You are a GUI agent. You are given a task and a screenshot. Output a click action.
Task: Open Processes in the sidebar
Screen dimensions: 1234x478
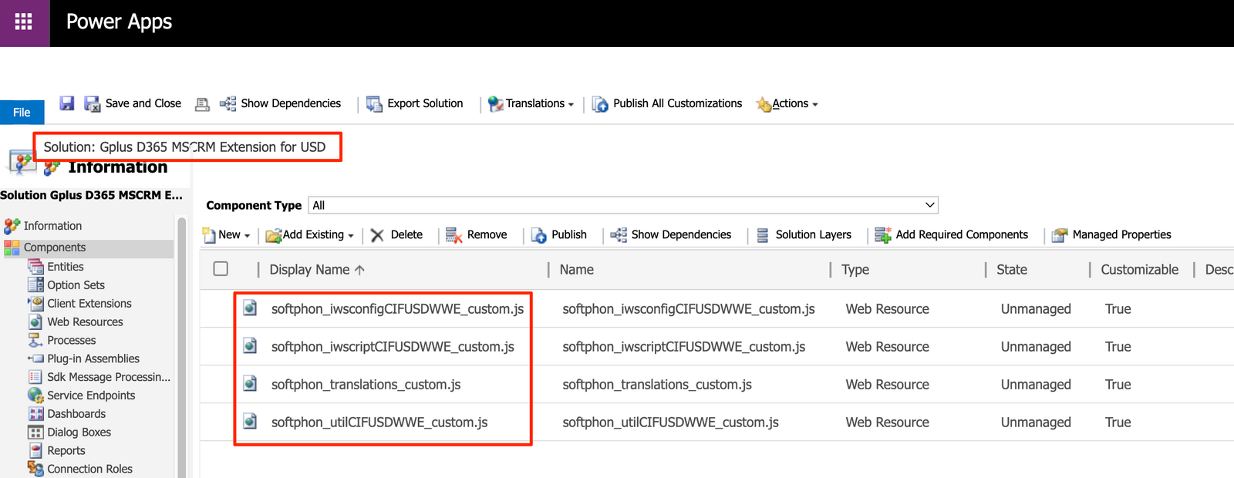[72, 341]
